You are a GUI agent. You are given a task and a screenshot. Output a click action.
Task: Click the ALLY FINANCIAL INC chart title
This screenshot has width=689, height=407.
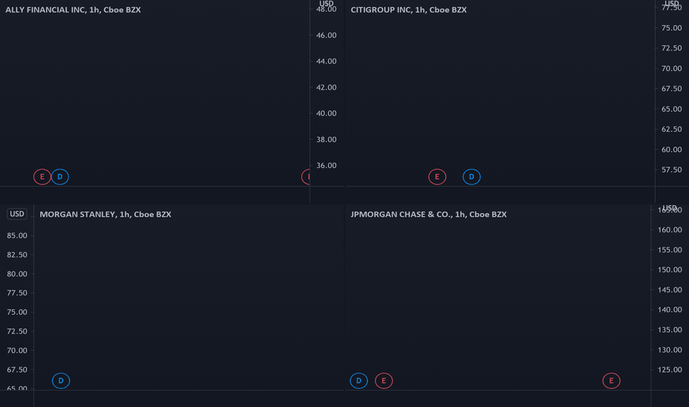(73, 10)
